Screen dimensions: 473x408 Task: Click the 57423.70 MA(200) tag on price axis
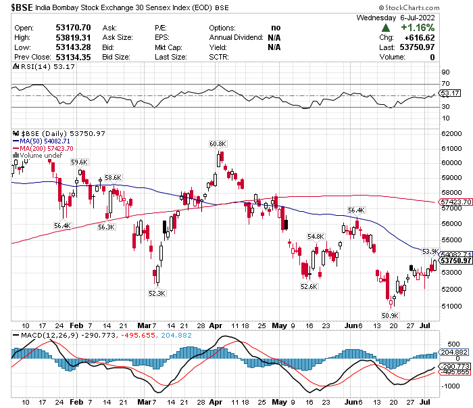point(456,202)
